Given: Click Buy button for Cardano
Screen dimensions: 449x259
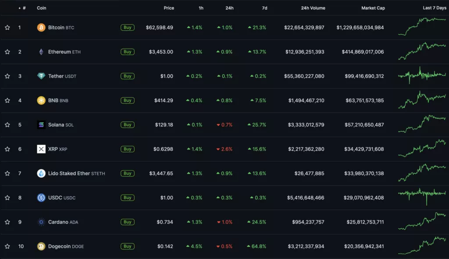Looking at the screenshot, I should (x=128, y=222).
